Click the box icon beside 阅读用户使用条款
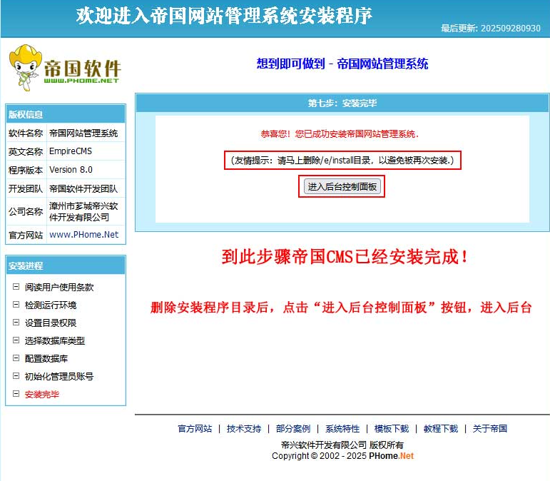Image resolution: width=550 pixels, height=481 pixels. 16,288
